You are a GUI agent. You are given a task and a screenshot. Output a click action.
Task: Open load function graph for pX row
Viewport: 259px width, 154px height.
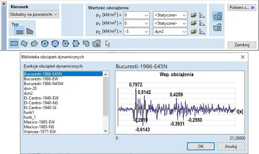202,15
